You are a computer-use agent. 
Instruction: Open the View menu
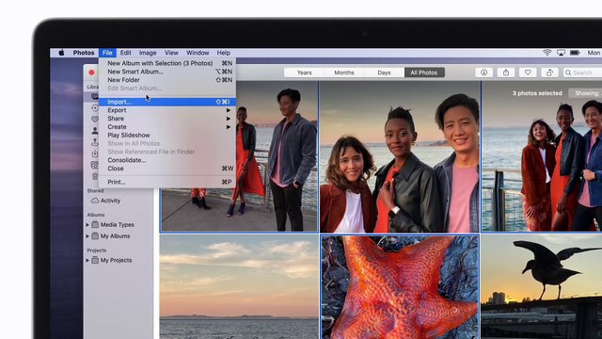(x=171, y=53)
